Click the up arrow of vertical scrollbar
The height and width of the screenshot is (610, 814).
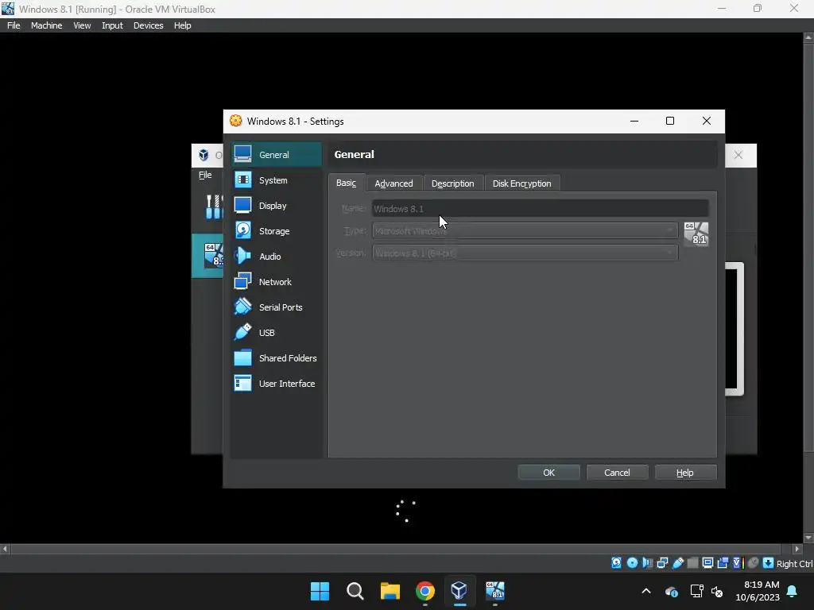[x=808, y=38]
